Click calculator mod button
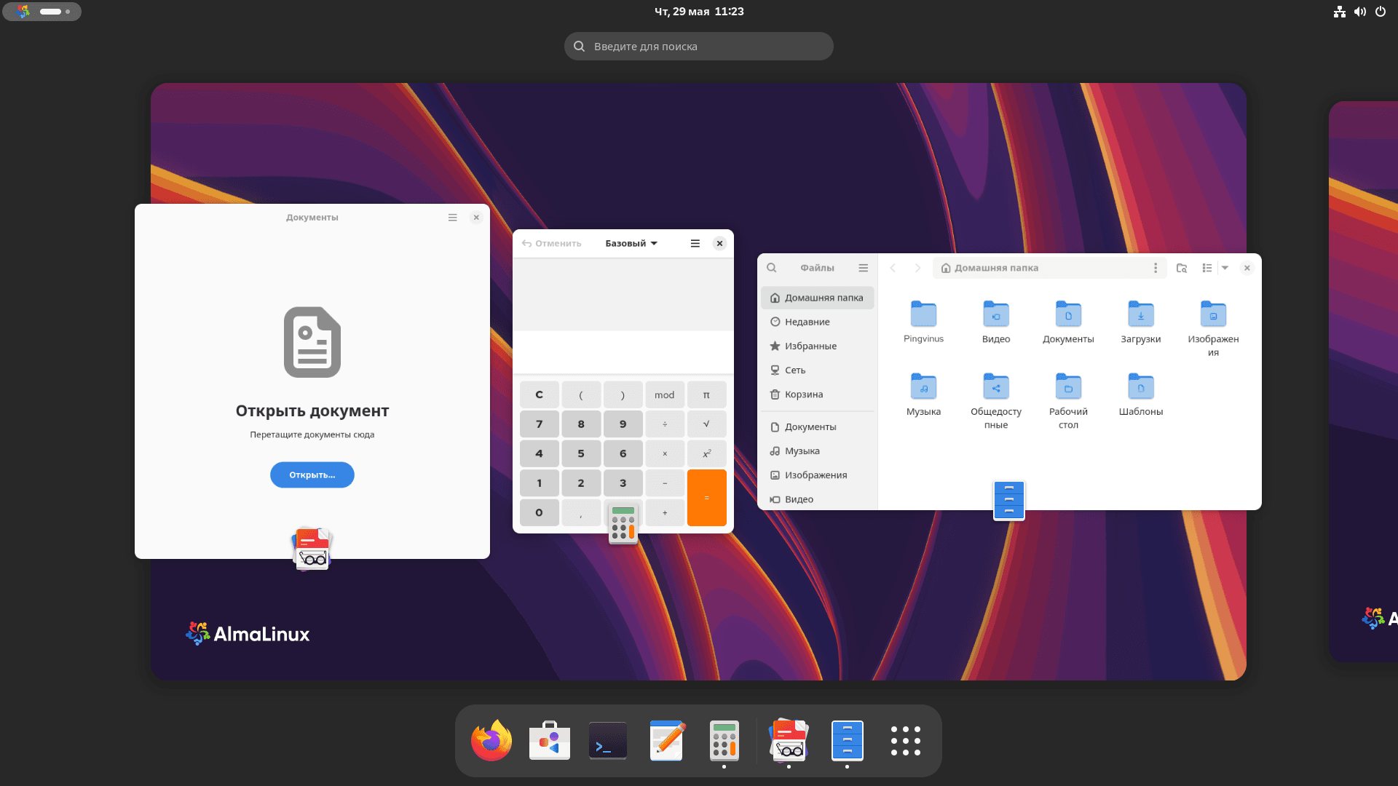1398x786 pixels. (664, 394)
